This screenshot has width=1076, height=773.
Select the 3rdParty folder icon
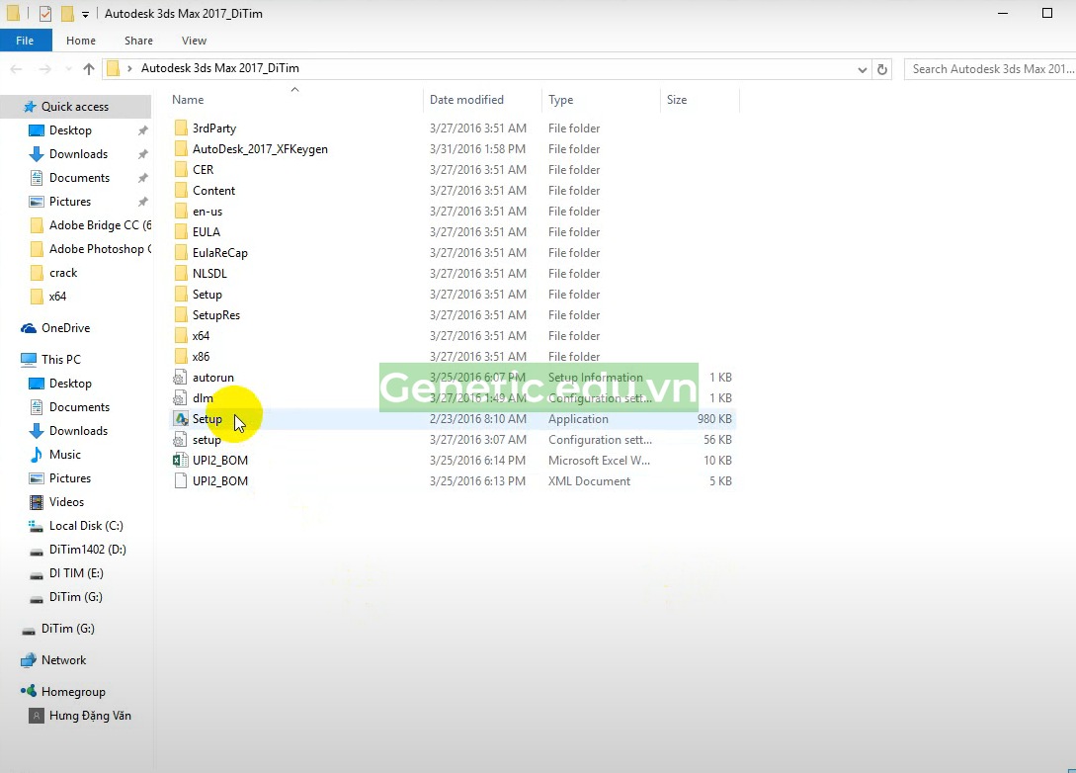click(181, 129)
